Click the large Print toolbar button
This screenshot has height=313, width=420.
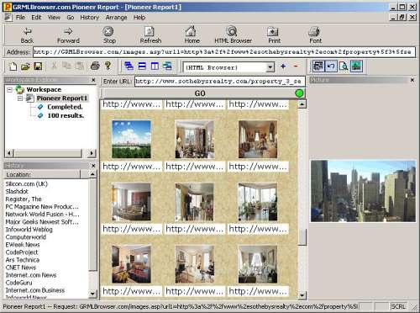coord(274,35)
